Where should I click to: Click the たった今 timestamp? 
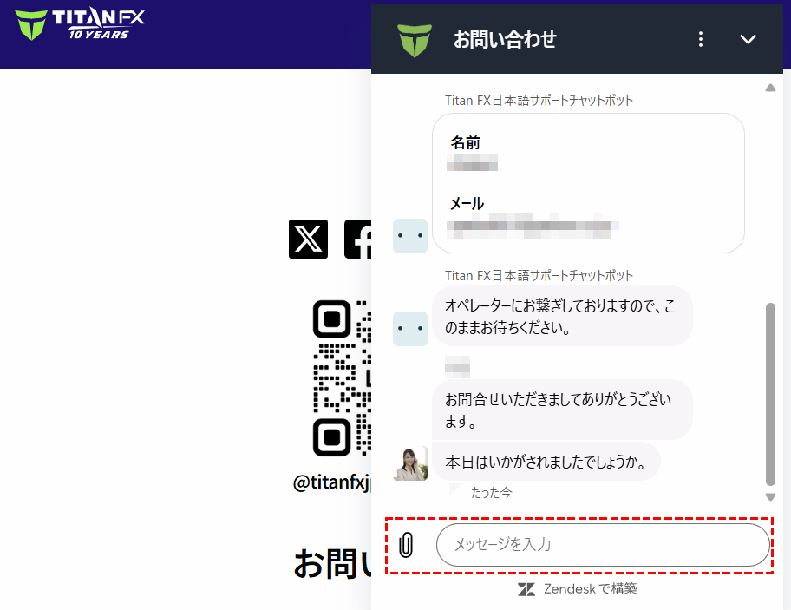[492, 493]
